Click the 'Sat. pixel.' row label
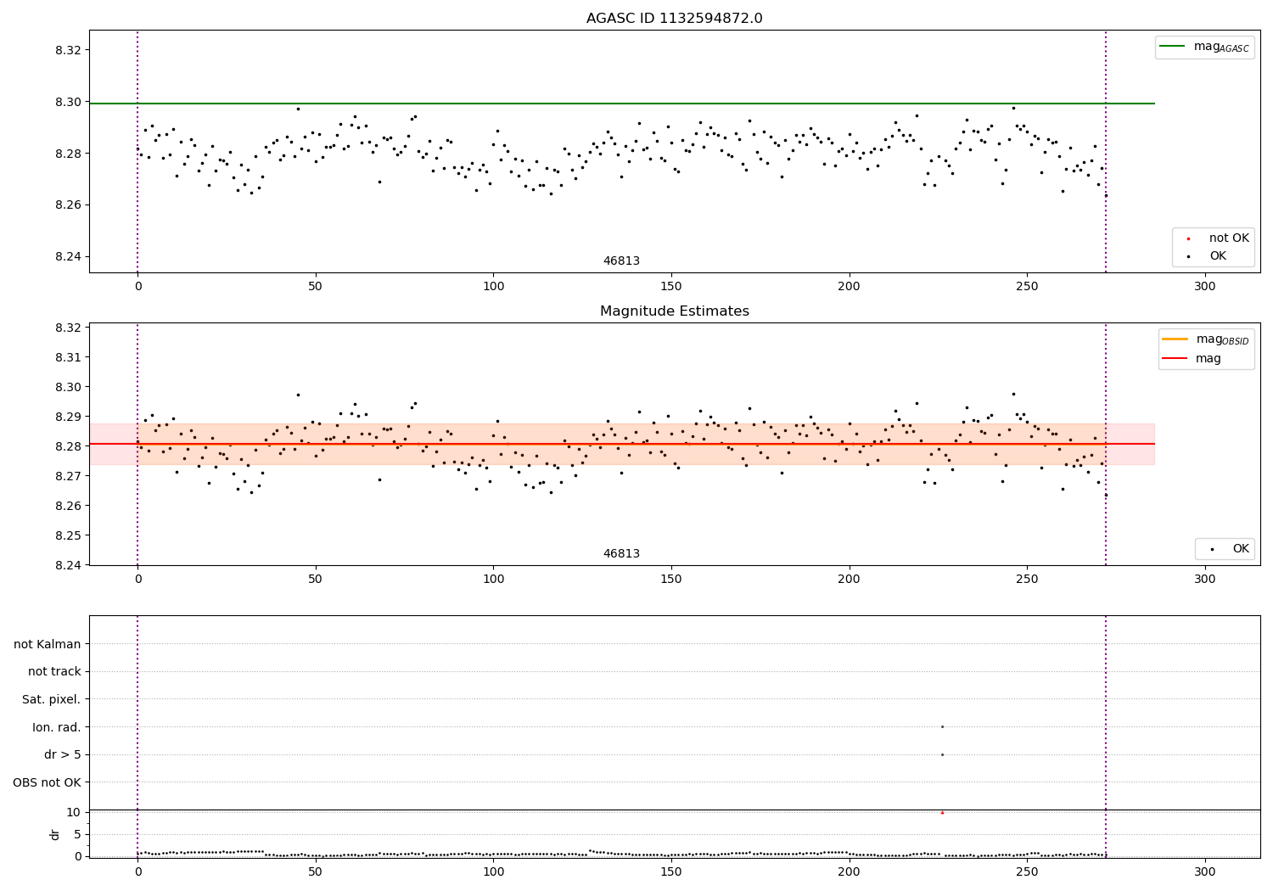Screen dimensions: 1273x891 click(x=52, y=699)
